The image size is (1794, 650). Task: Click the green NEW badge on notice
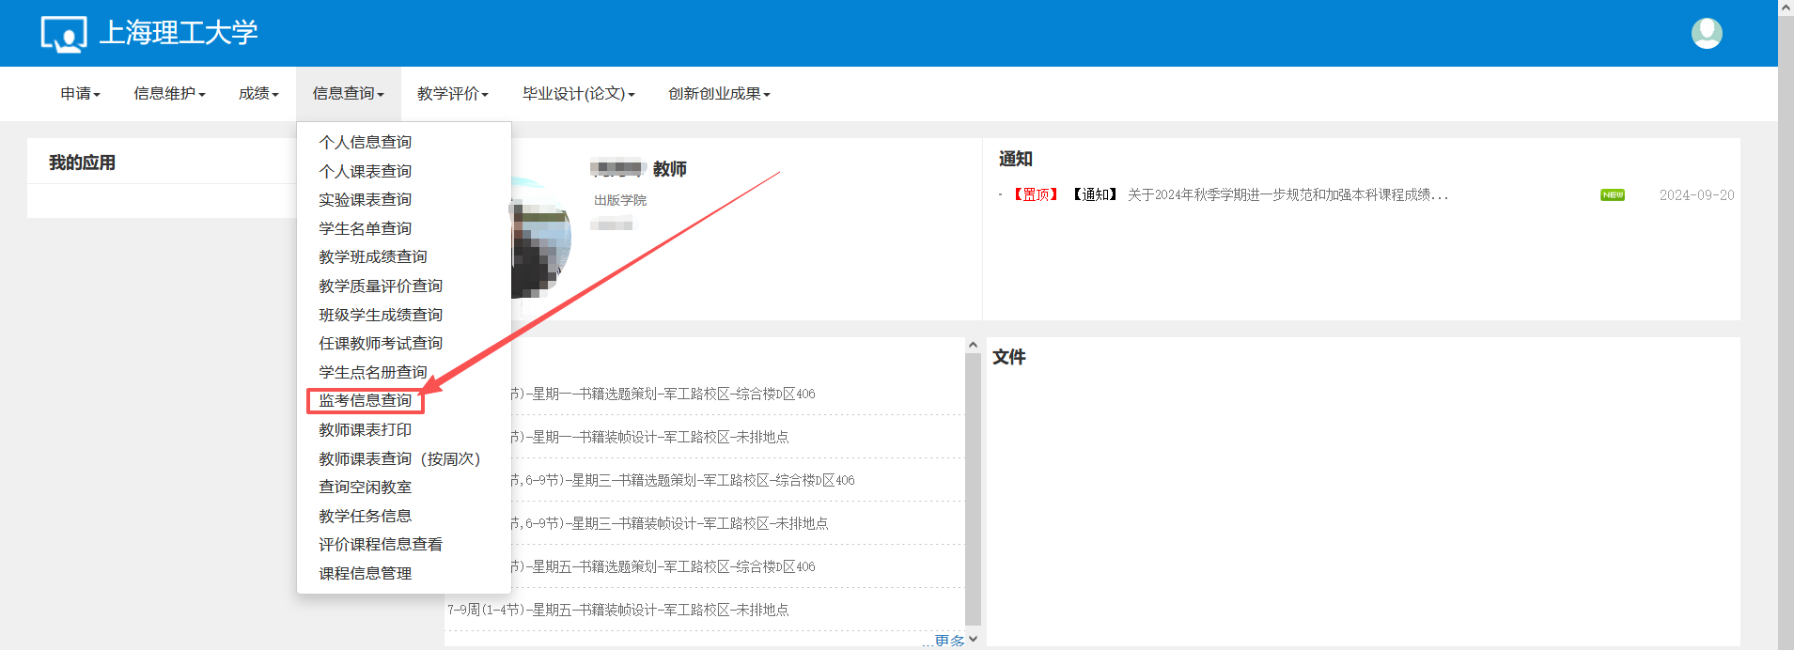click(x=1613, y=195)
